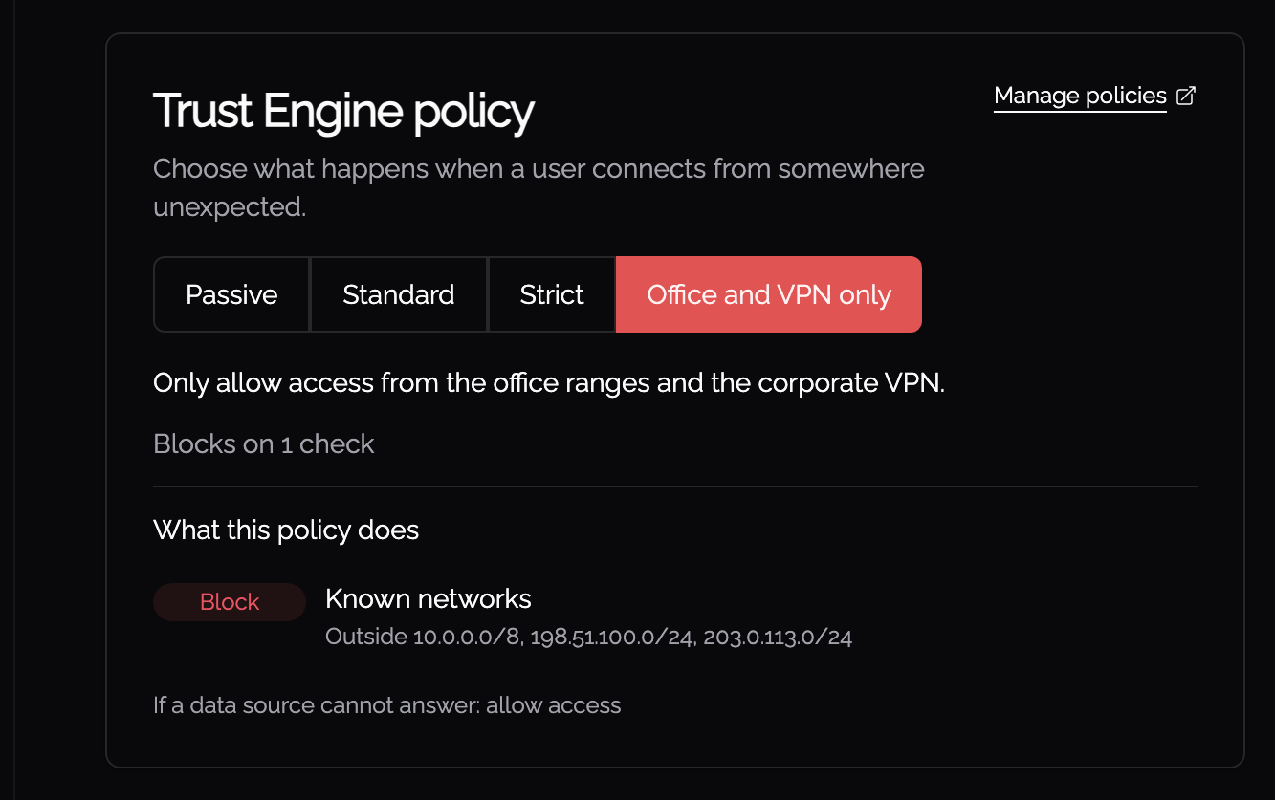This screenshot has width=1275, height=800.
Task: Click the 'Only allow access from the office ranges' description
Action: click(x=549, y=383)
